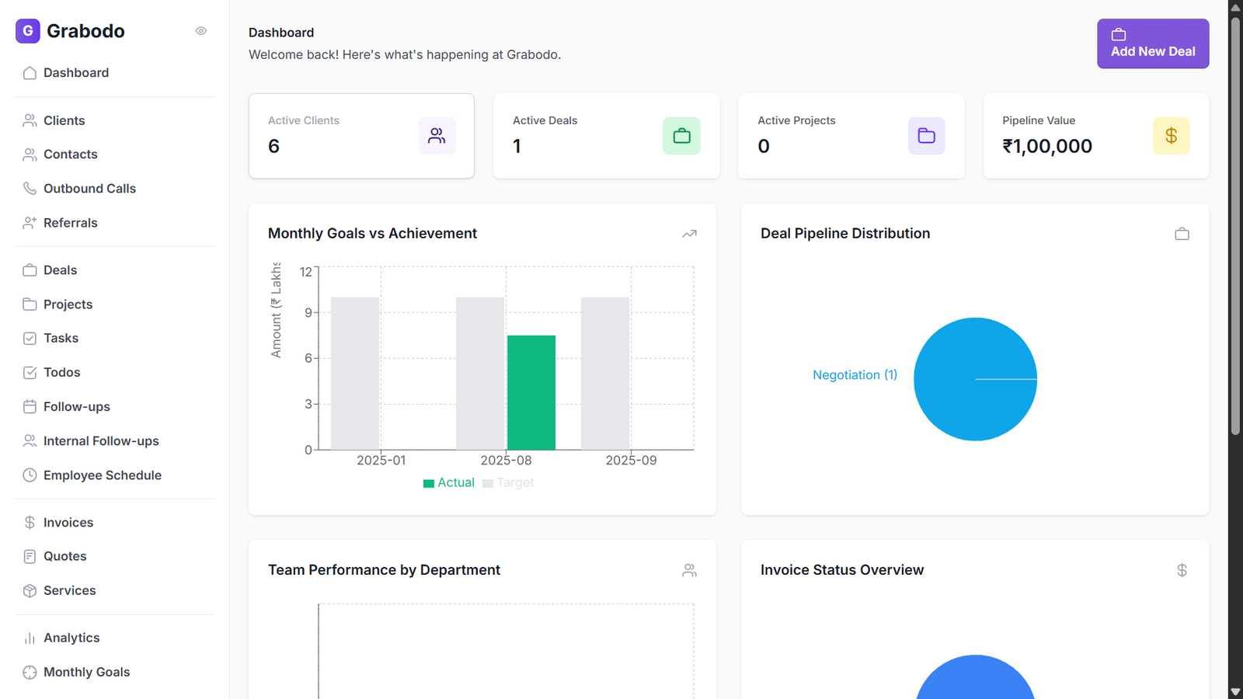The width and height of the screenshot is (1243, 699).
Task: Open the Monthly Goals sidebar link
Action: point(86,673)
